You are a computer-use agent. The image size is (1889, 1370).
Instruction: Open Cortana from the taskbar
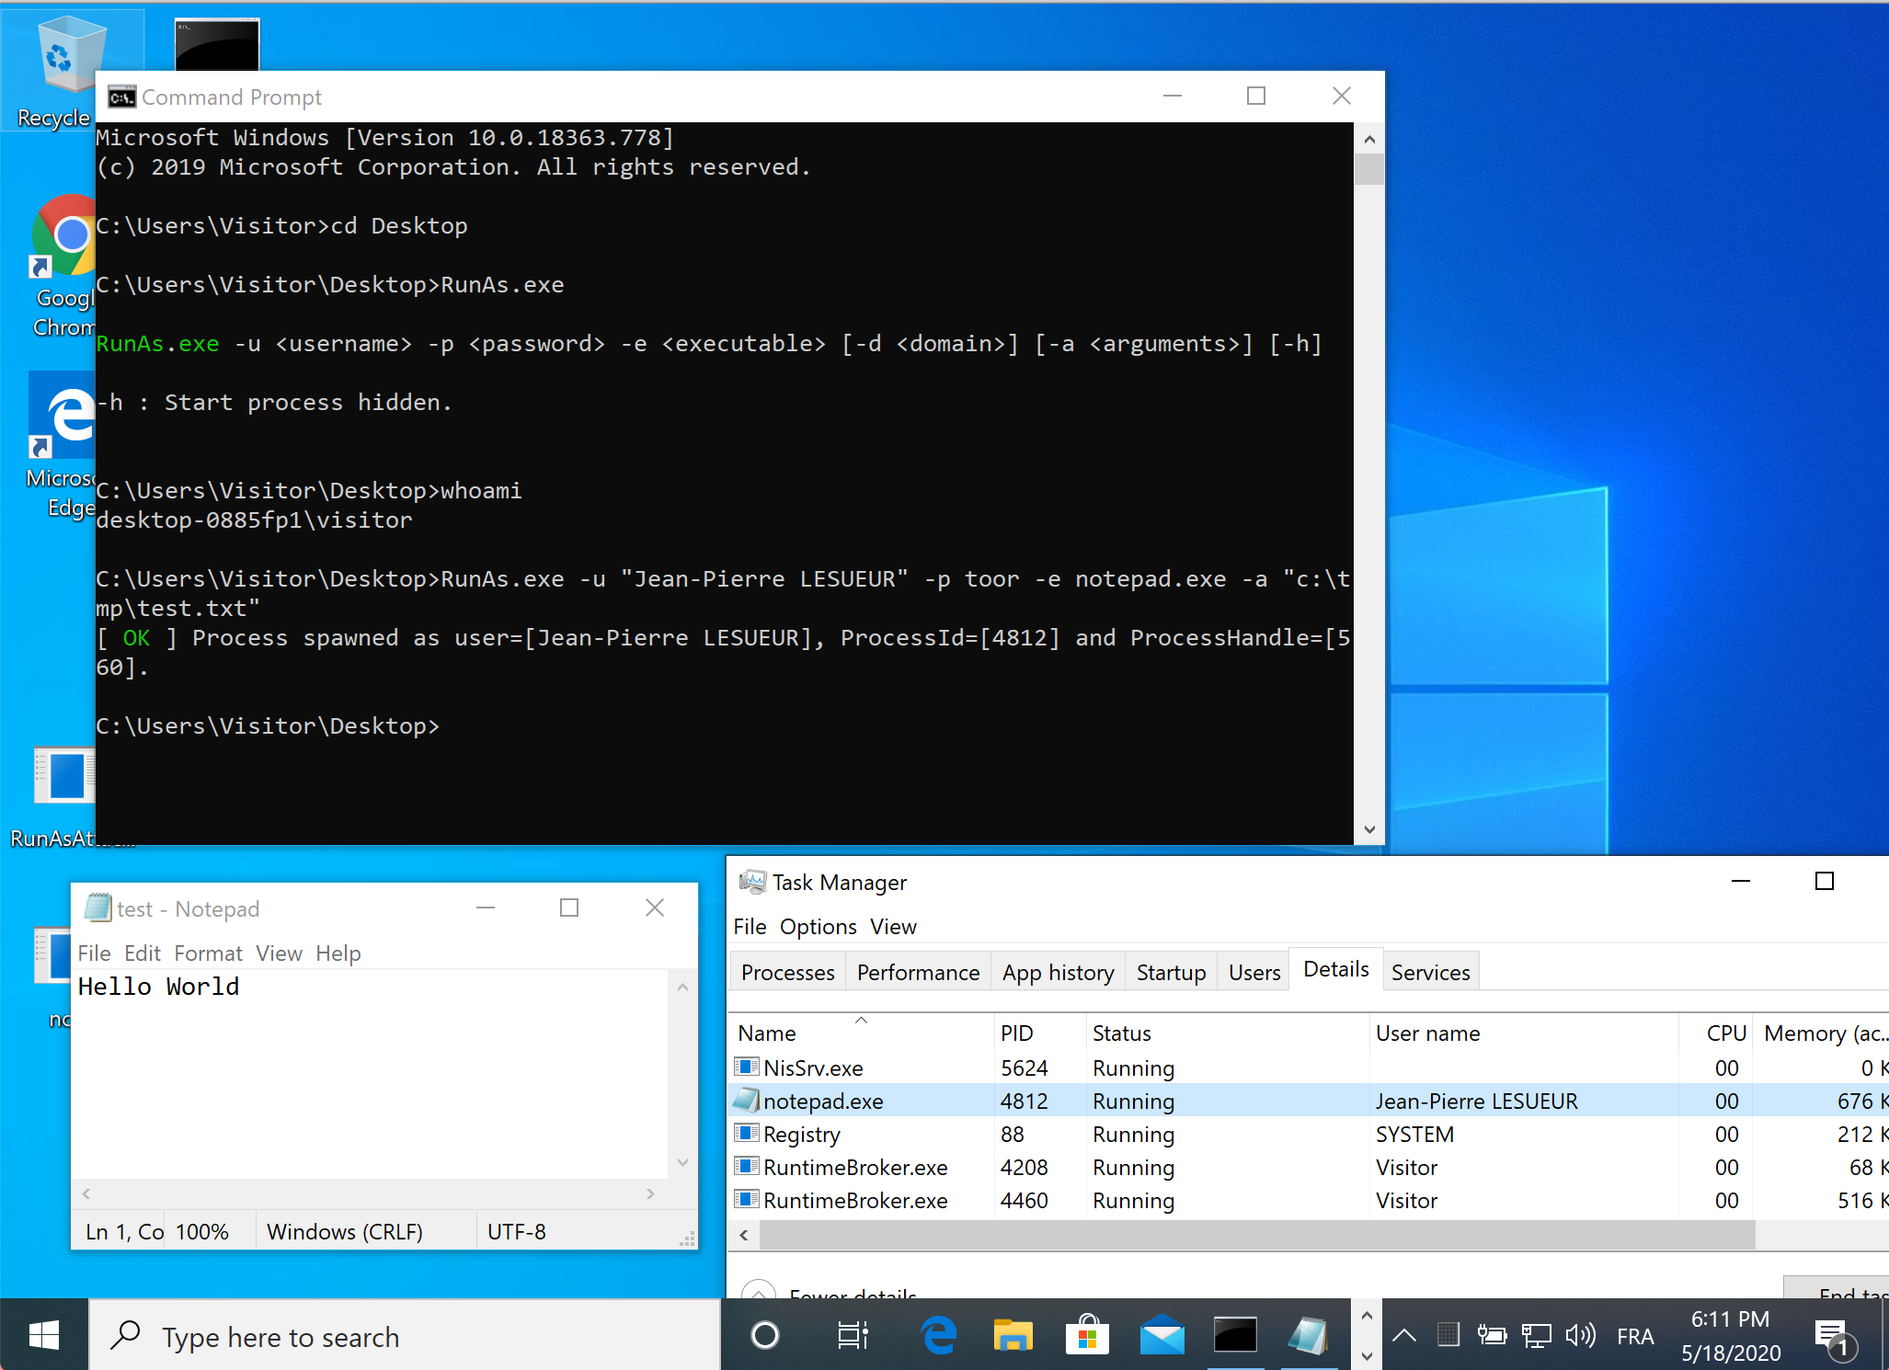764,1335
